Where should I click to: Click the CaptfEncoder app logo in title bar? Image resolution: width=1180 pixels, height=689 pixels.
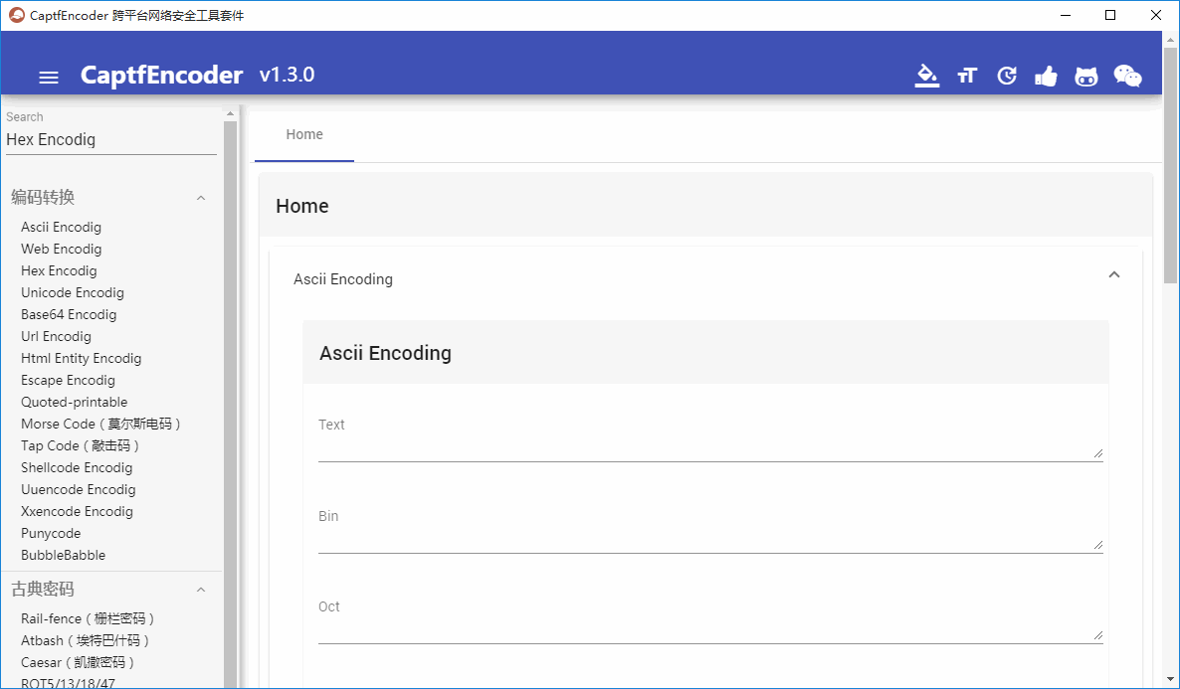[x=17, y=15]
